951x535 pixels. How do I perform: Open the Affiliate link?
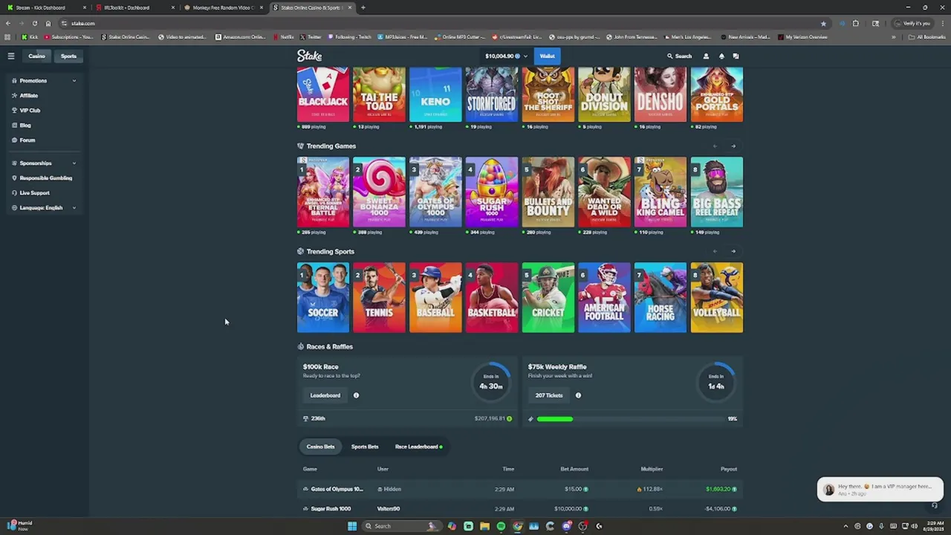[x=28, y=95]
